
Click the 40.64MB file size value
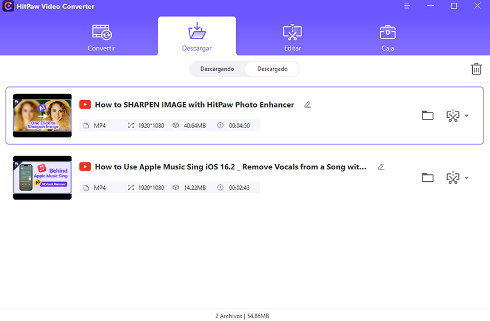195,125
